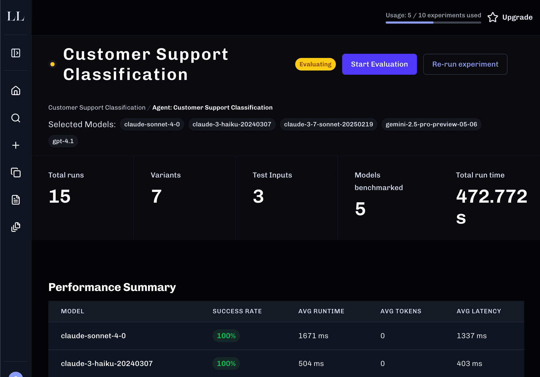
Task: Click the LL logo in sidebar
Action: point(16,17)
